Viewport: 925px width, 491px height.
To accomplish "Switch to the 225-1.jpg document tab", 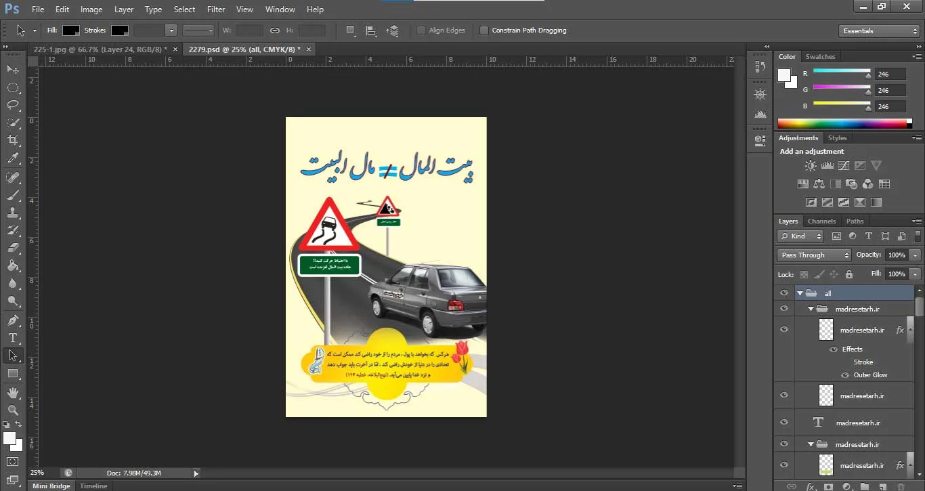I will [100, 49].
